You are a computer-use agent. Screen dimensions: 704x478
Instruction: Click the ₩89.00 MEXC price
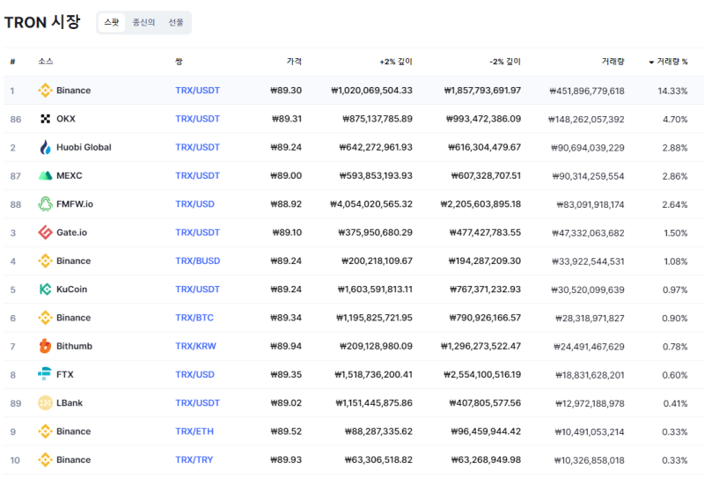point(286,176)
